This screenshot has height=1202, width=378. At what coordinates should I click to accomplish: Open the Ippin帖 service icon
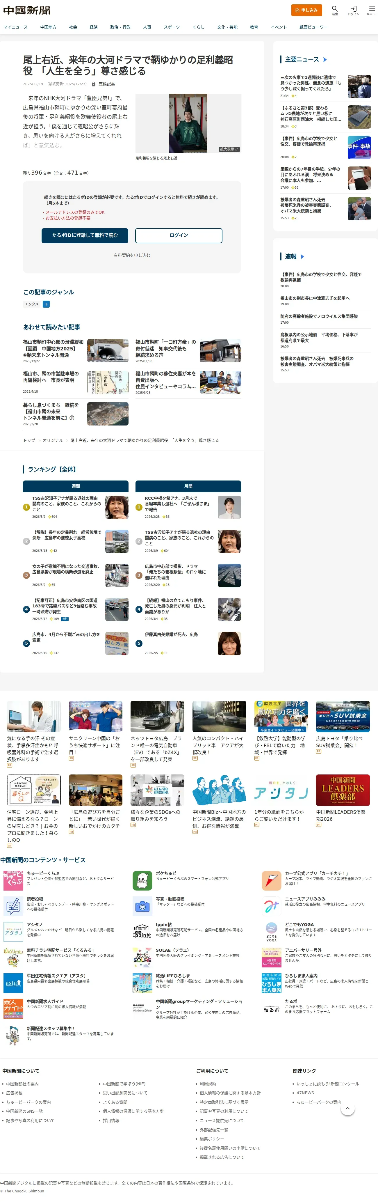click(142, 931)
